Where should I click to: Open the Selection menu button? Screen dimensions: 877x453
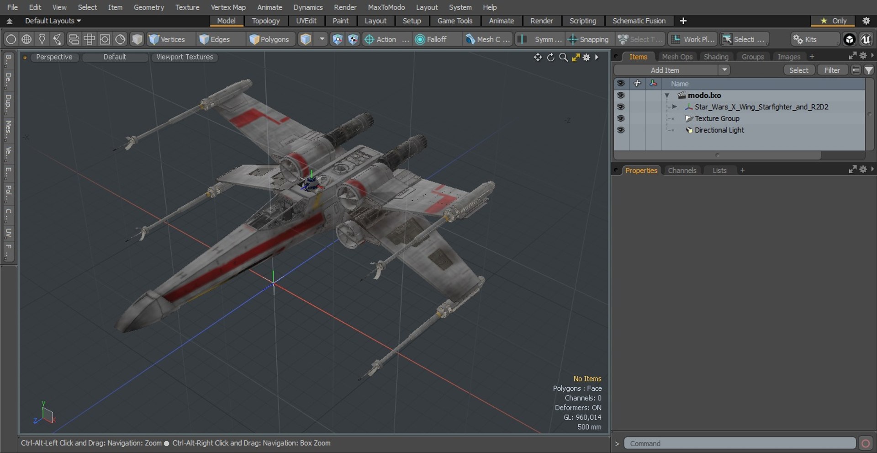(x=744, y=39)
